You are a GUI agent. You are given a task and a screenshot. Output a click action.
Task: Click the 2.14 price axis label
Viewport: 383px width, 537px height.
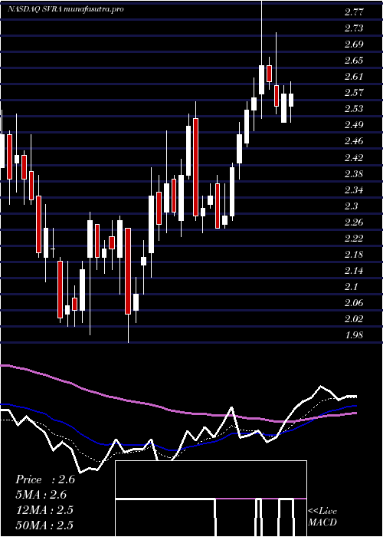tap(354, 271)
